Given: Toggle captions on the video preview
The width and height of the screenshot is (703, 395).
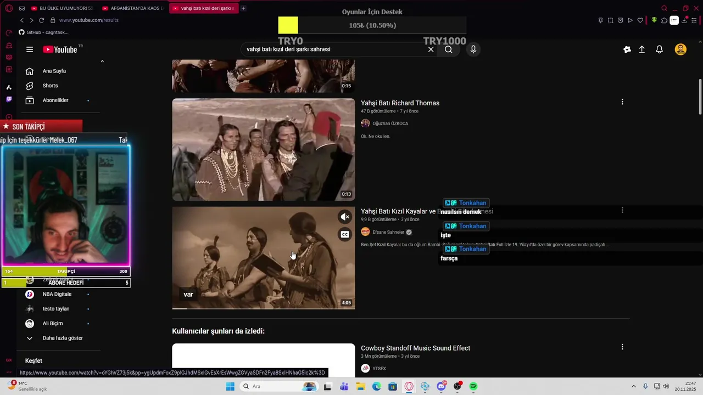Looking at the screenshot, I should pos(345,234).
